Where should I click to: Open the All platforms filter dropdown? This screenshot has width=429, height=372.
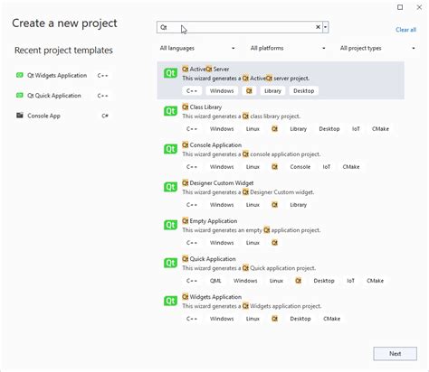[x=288, y=48]
